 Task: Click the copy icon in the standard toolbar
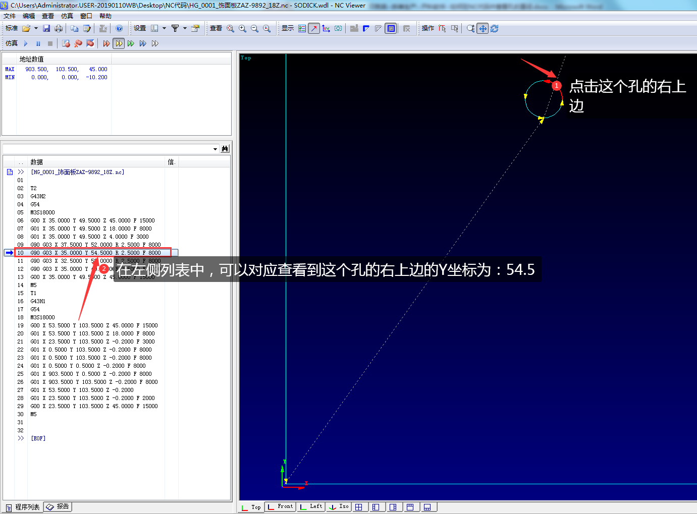pos(75,28)
